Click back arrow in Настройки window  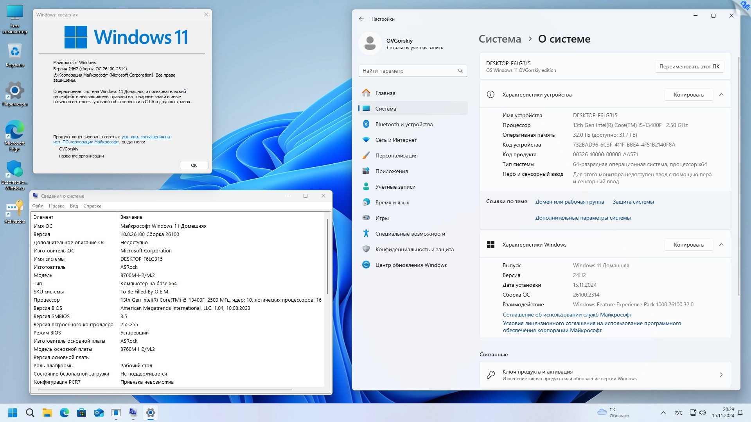[x=361, y=19]
